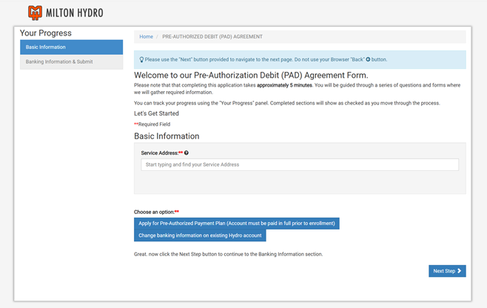
Task: Click the Back arrow icon in notice
Action: [x=368, y=59]
